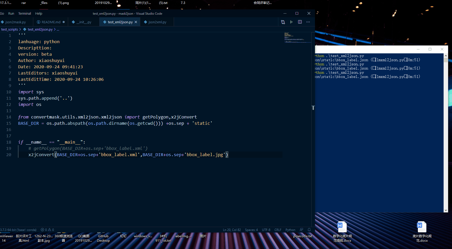Select the pipecode.txt desktop icon
The width and height of the screenshot is (452, 249).
click(x=303, y=236)
